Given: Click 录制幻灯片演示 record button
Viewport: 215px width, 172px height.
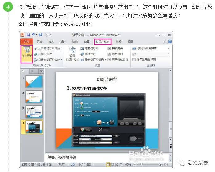Looking at the screenshot, I should [92, 60].
